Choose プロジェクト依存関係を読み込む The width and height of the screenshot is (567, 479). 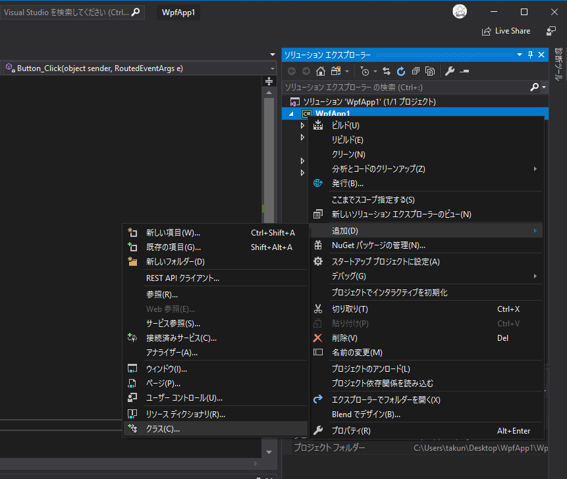tap(425, 384)
